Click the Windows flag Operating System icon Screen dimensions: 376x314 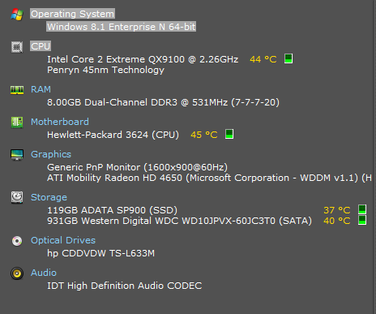click(17, 15)
